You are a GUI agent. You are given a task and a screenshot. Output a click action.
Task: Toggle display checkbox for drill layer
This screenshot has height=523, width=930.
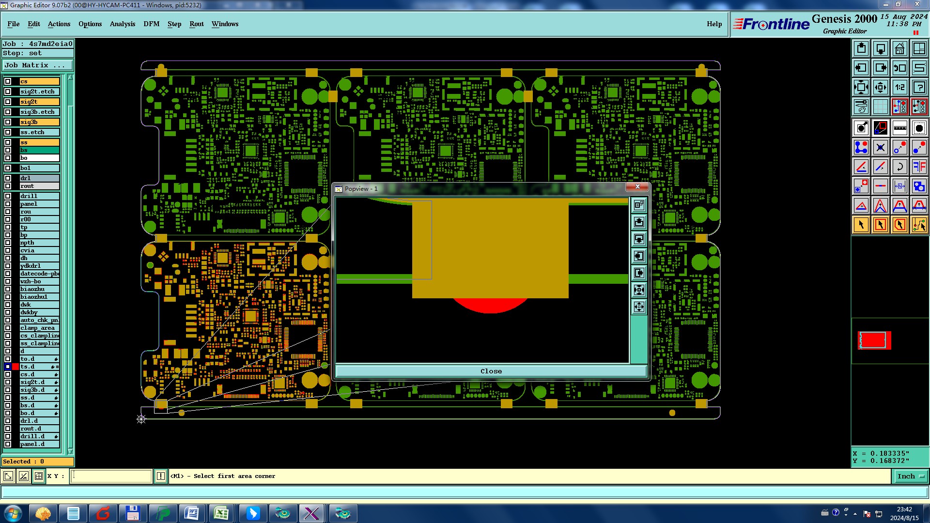(x=8, y=196)
